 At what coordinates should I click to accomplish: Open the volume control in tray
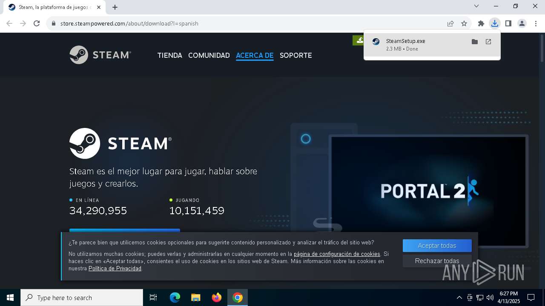[490, 297]
